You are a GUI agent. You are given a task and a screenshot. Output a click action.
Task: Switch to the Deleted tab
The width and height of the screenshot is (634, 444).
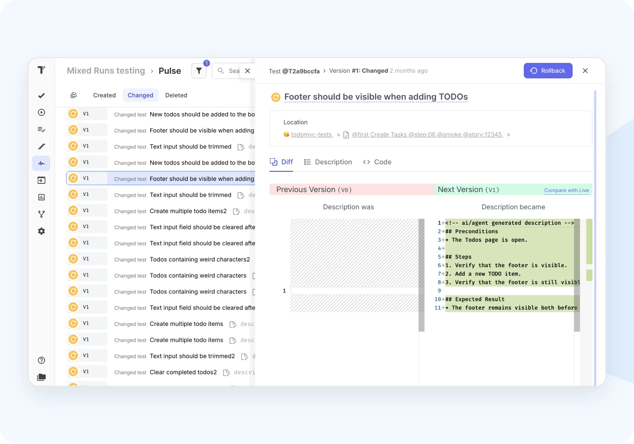(176, 95)
